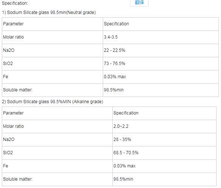Click Molar ratio label in Neutral table
Screen dimensions: 221x188
coord(14,37)
